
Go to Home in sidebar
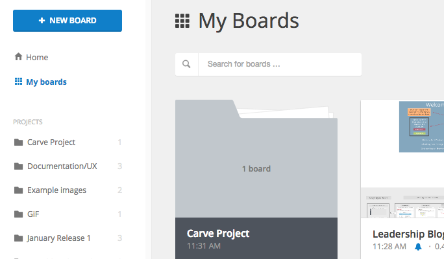tap(31, 57)
